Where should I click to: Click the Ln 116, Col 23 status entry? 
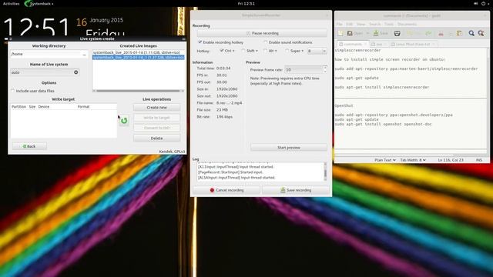(x=451, y=160)
